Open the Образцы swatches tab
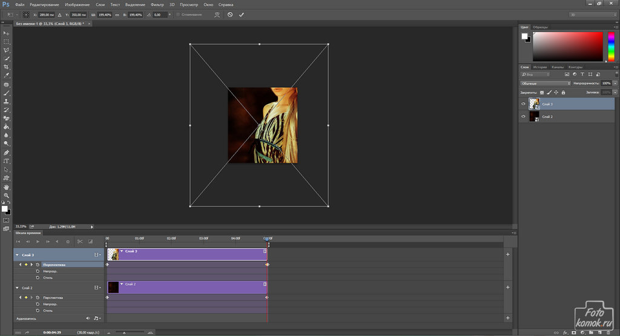The width and height of the screenshot is (620, 336). (x=540, y=27)
